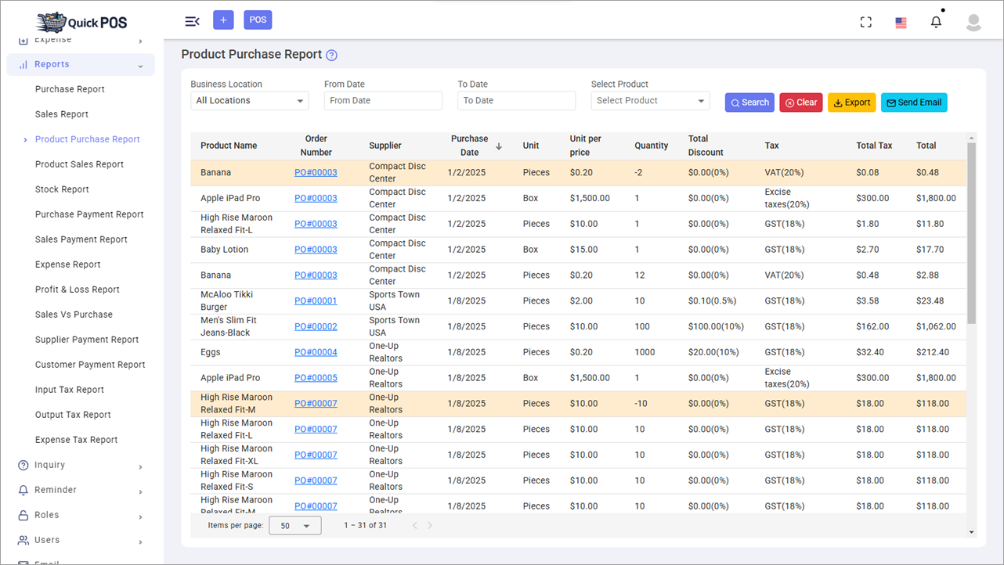The height and width of the screenshot is (565, 1004).
Task: Open the Select Product dropdown
Action: pyautogui.click(x=650, y=101)
